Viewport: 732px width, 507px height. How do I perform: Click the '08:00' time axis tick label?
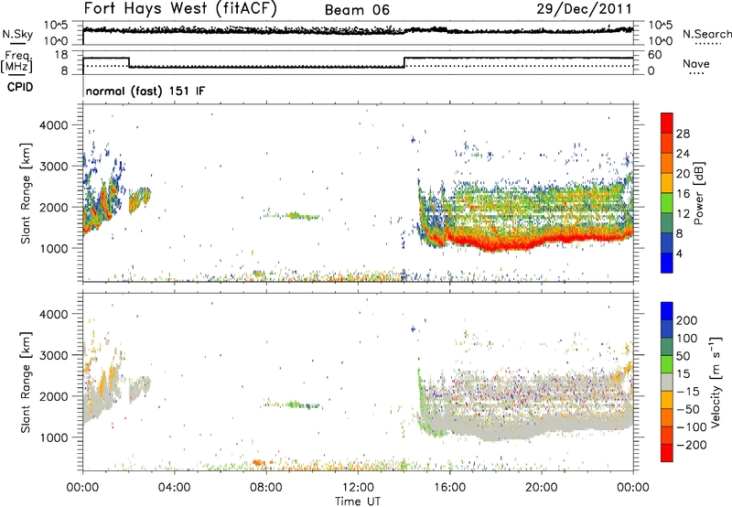[x=266, y=488]
